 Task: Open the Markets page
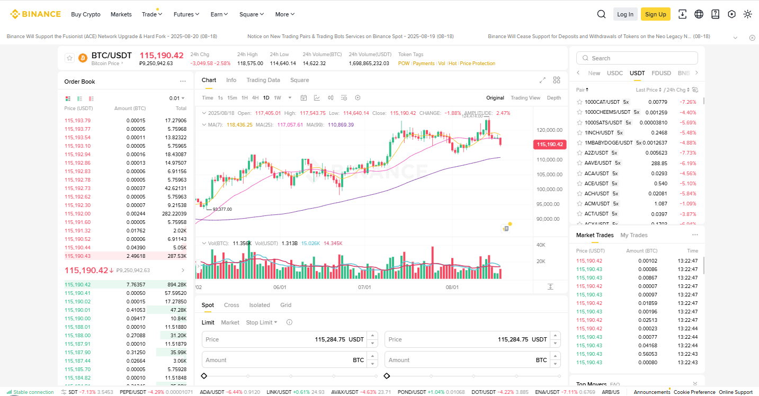pos(121,14)
